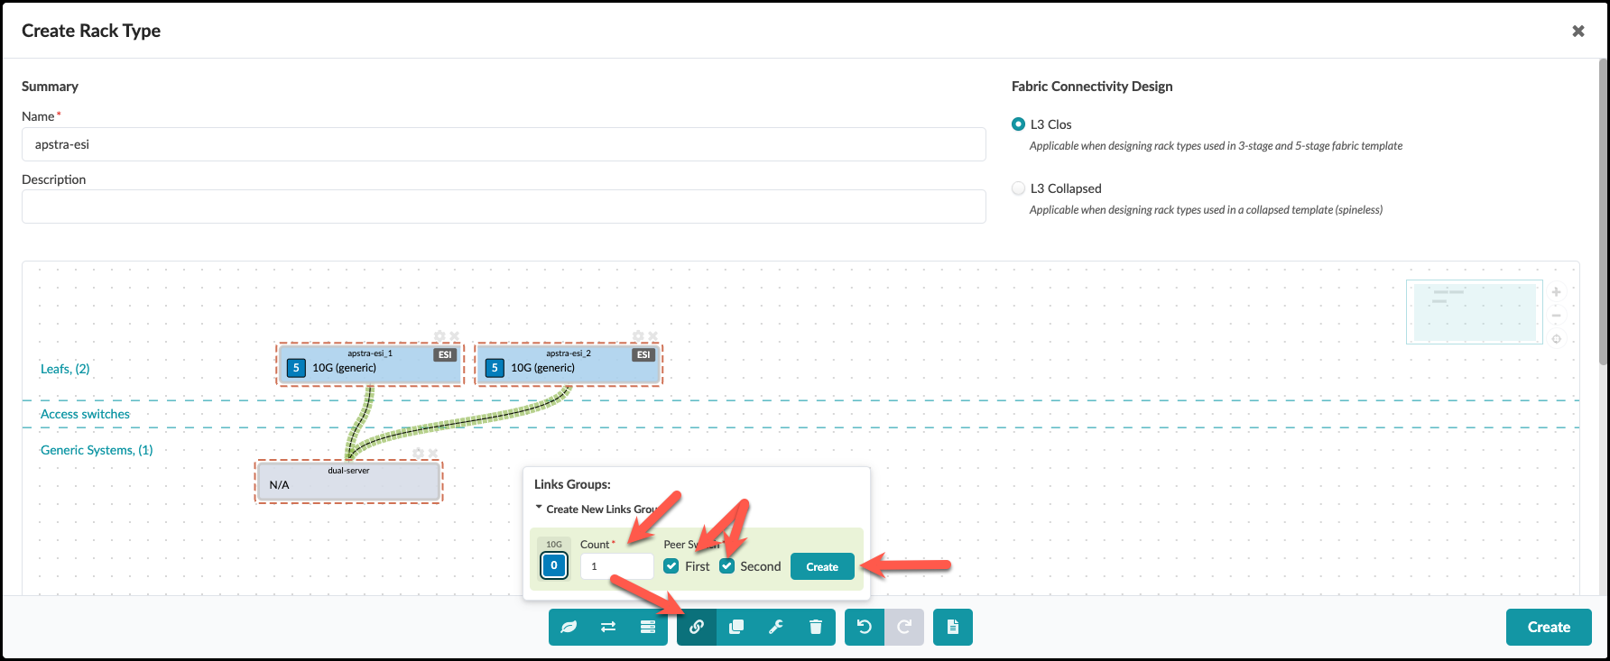Select the chain link tool in the toolbar
1610x661 pixels.
(697, 627)
